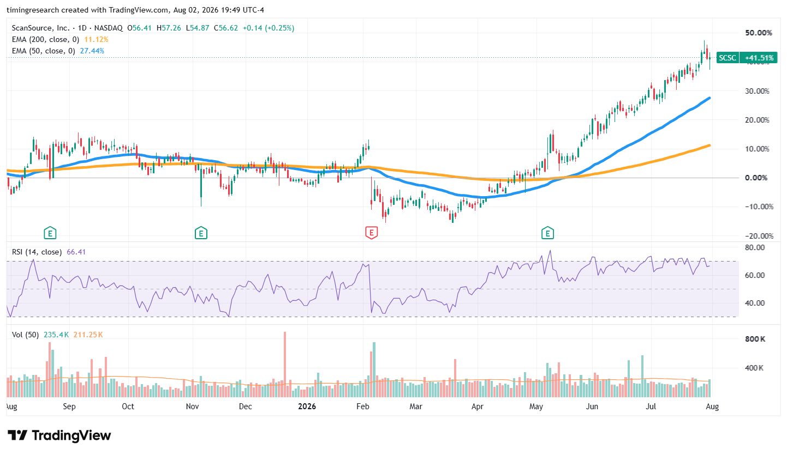Screen dimensions: 787x455
Task: Click the Dec label on the time axis
Action: [x=245, y=407]
